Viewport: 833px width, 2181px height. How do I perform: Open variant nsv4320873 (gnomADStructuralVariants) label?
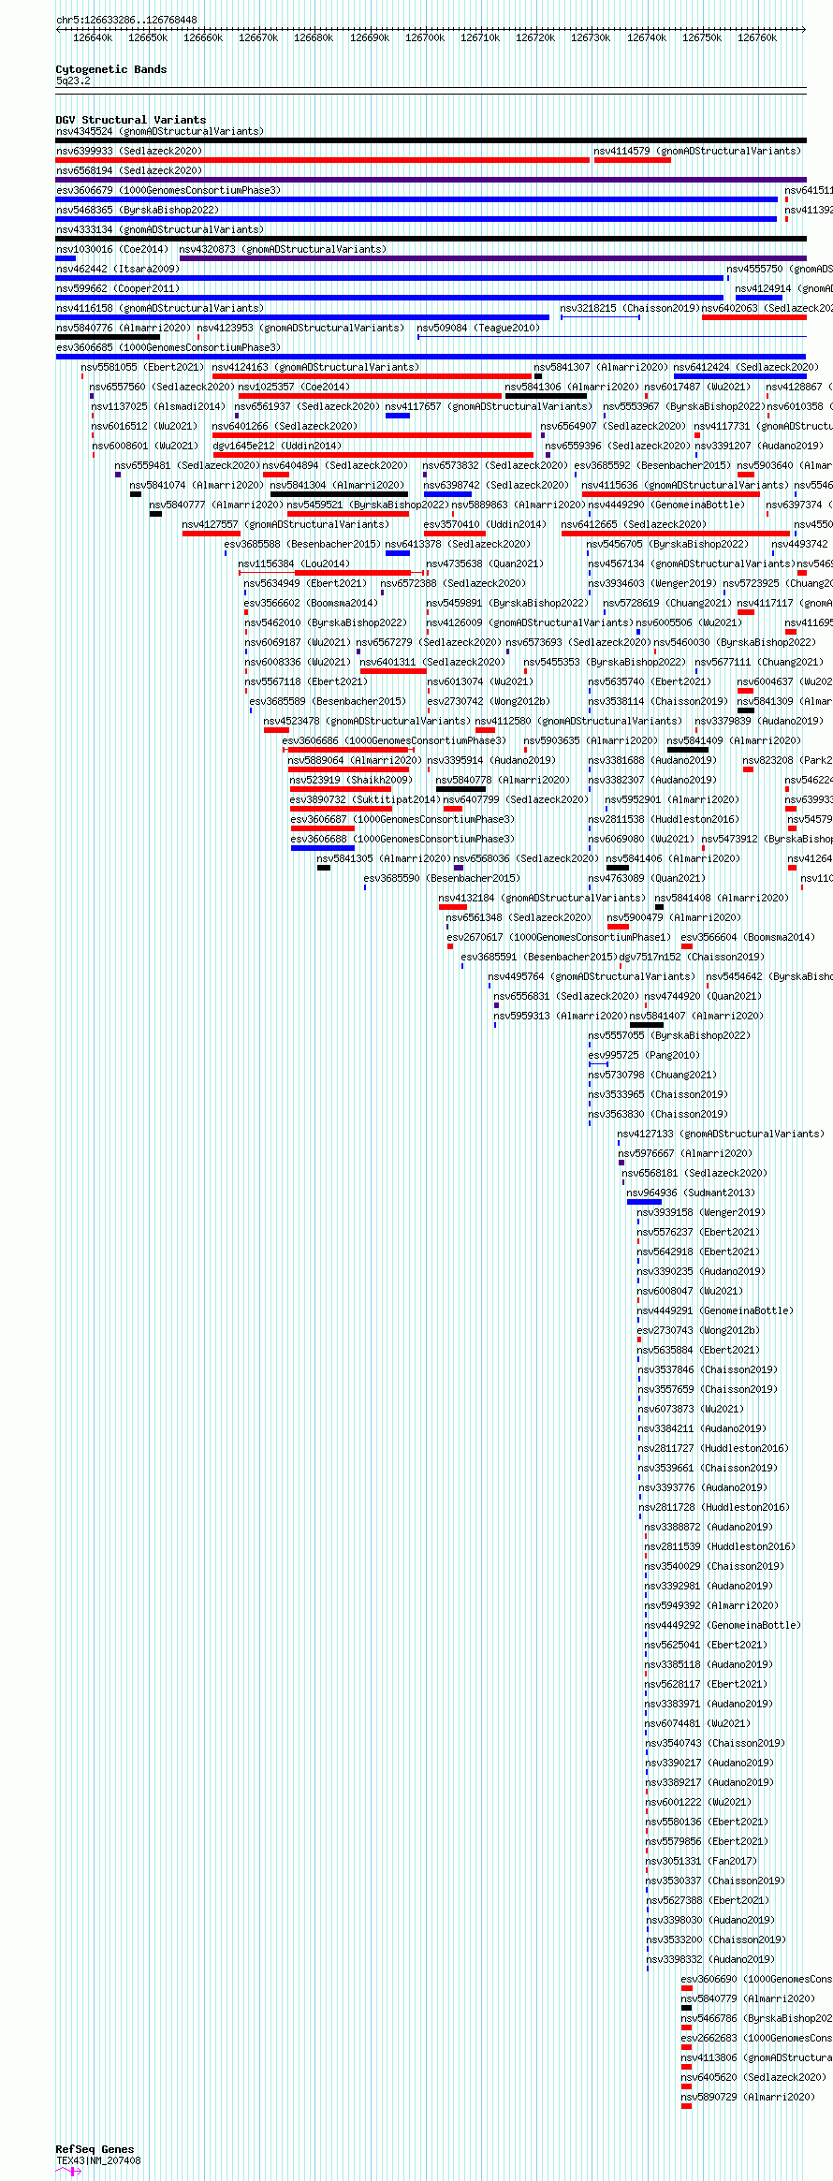tap(284, 250)
